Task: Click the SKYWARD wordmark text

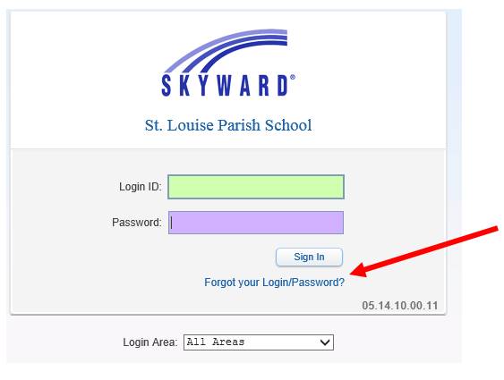Action: coord(225,85)
